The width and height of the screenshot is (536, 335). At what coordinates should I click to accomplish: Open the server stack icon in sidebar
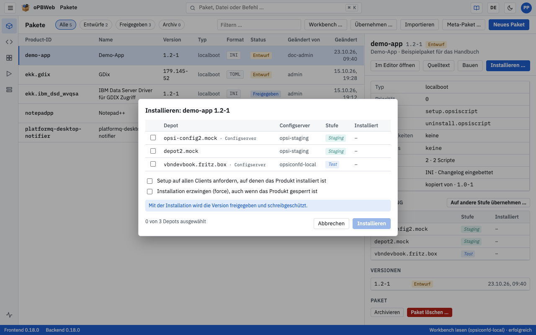[9, 90]
